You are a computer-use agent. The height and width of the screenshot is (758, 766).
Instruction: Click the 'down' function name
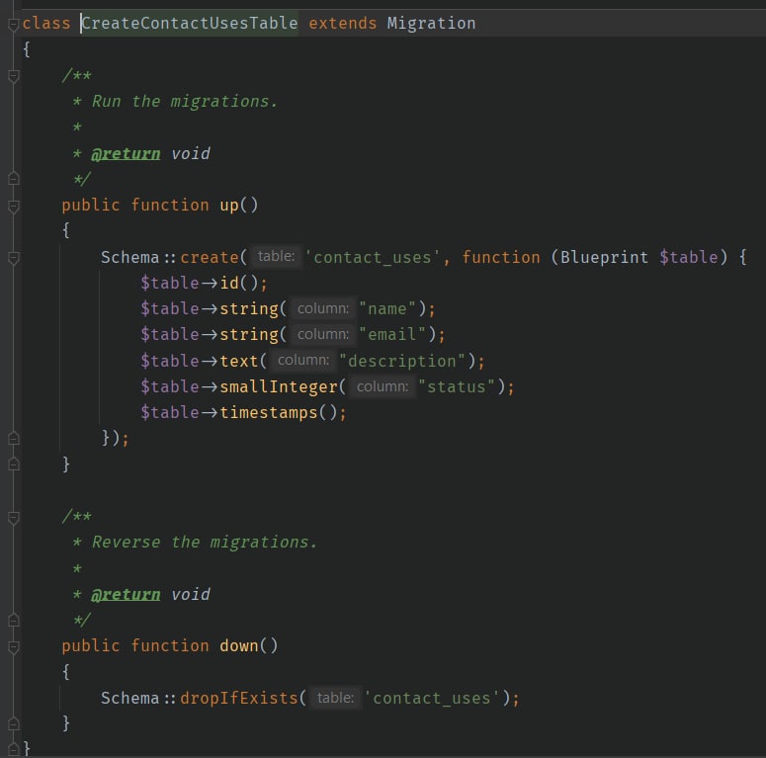pos(239,646)
